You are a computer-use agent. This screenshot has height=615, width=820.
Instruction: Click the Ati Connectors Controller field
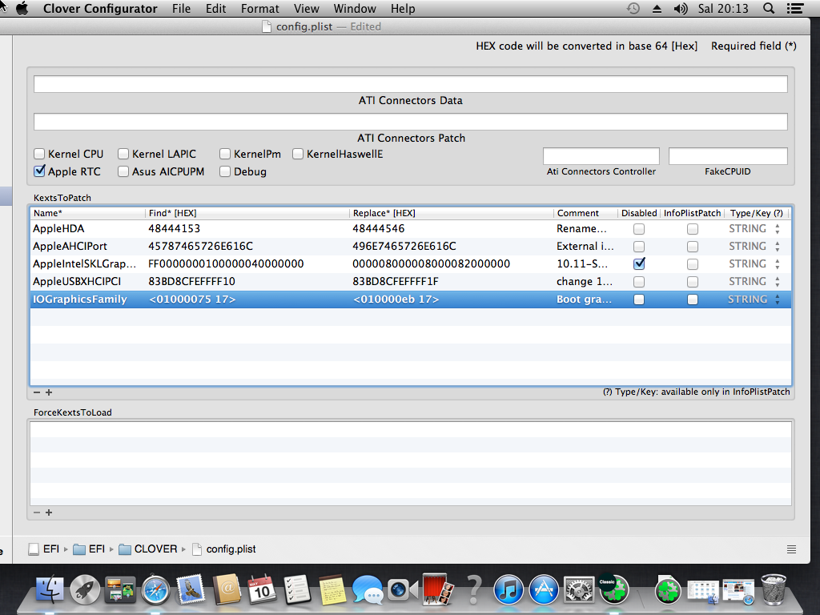(601, 156)
